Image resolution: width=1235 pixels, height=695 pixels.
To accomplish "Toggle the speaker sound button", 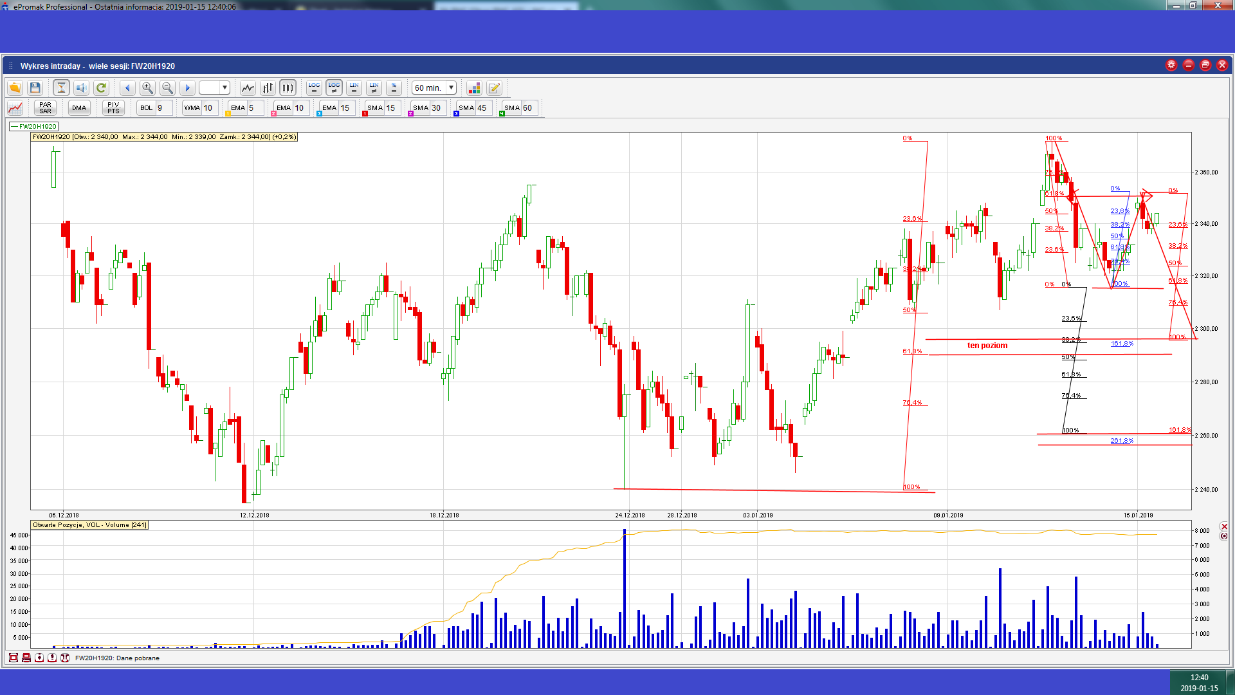I will click(x=81, y=88).
